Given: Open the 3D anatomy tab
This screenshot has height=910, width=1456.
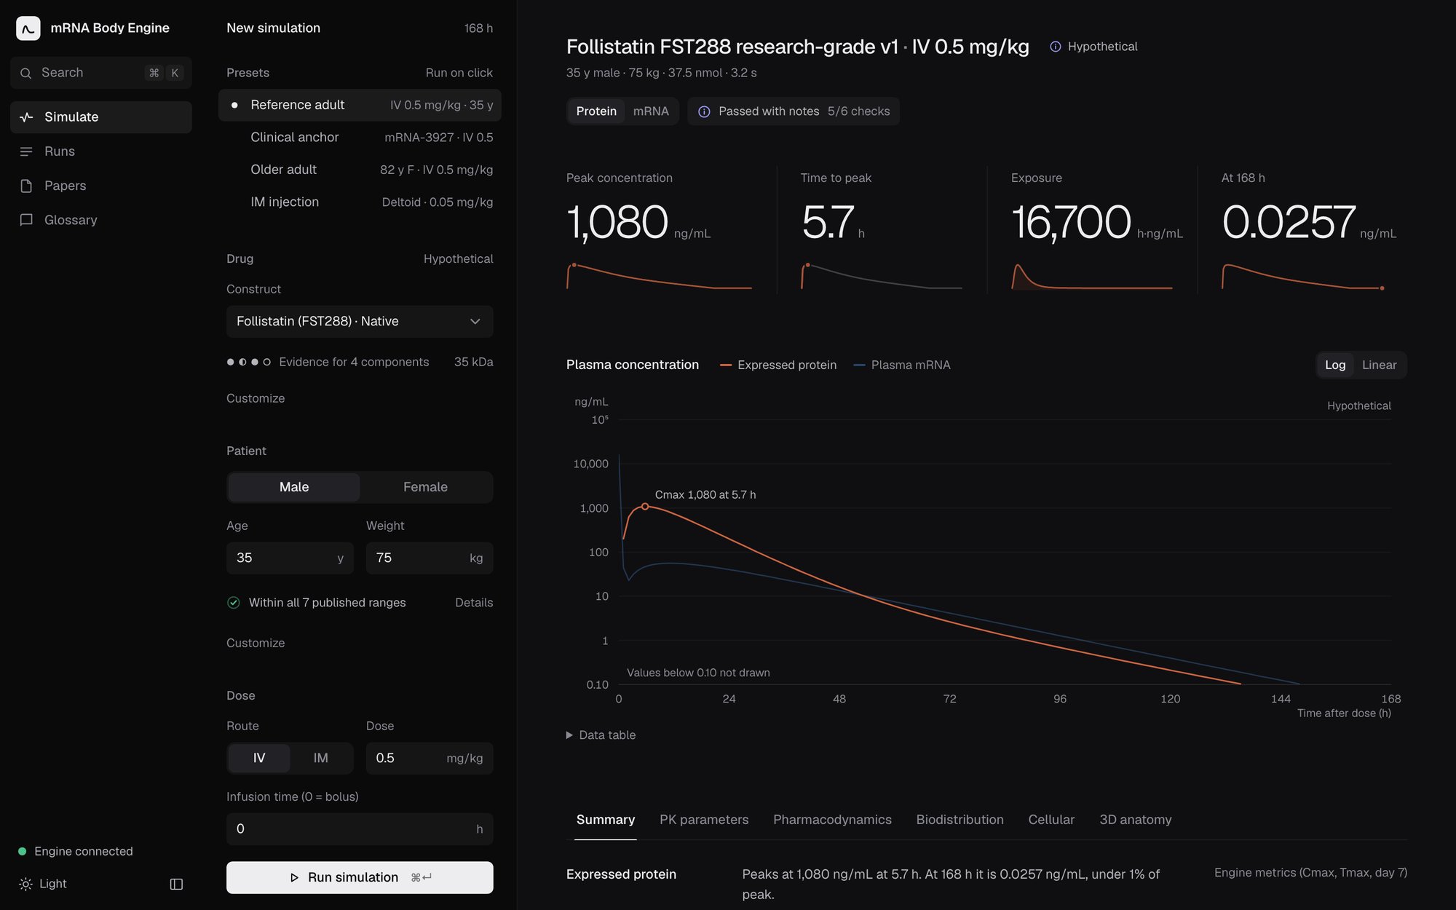Looking at the screenshot, I should pyautogui.click(x=1136, y=820).
